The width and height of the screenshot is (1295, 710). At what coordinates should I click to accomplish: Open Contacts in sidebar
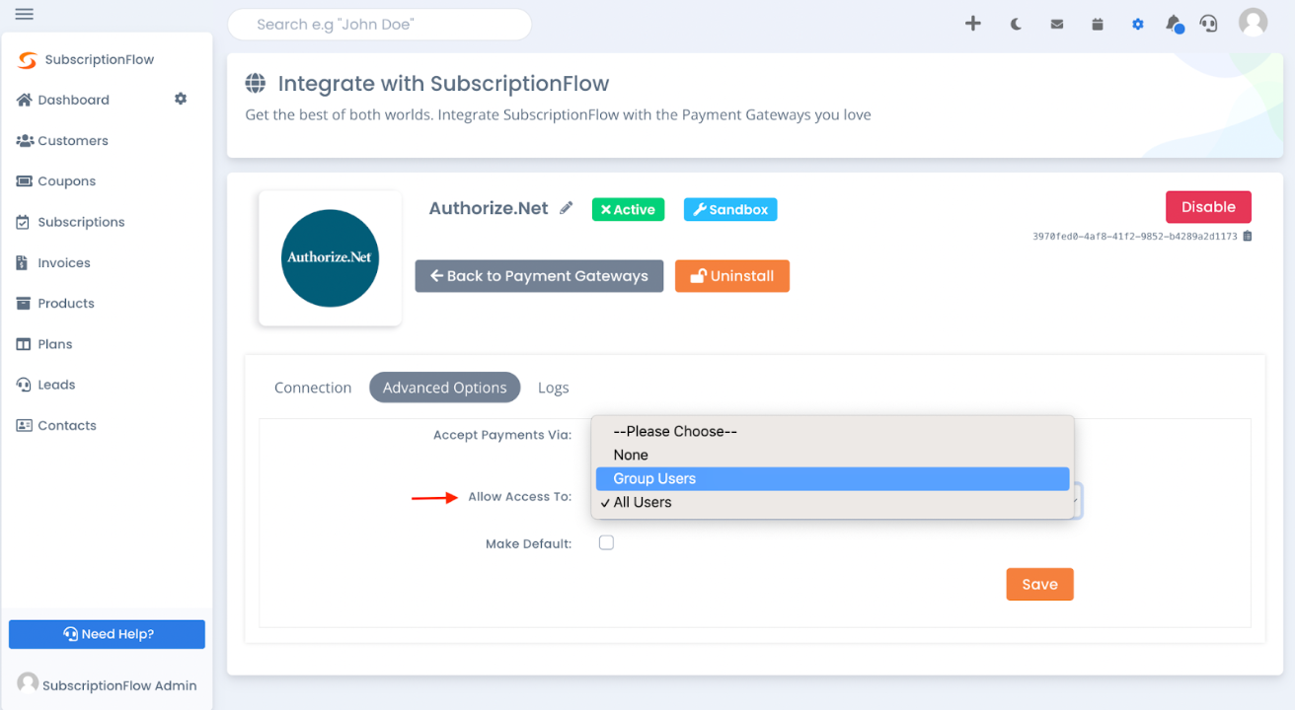(56, 426)
